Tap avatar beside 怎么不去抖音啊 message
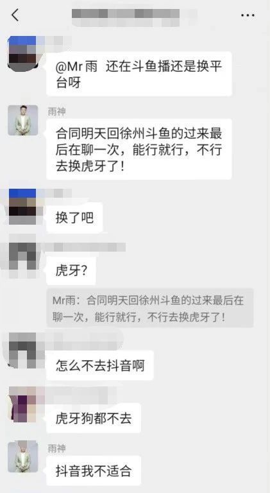Image resolution: width=270 pixels, height=493 pixels. [x=22, y=350]
